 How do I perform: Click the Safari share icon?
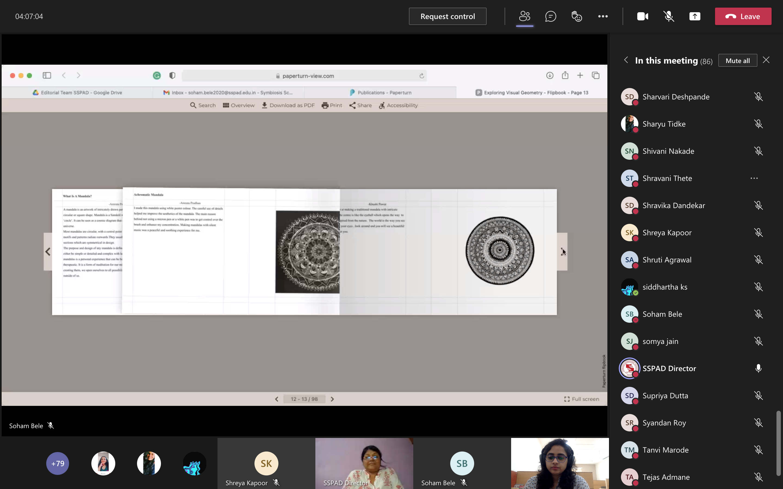pyautogui.click(x=565, y=75)
